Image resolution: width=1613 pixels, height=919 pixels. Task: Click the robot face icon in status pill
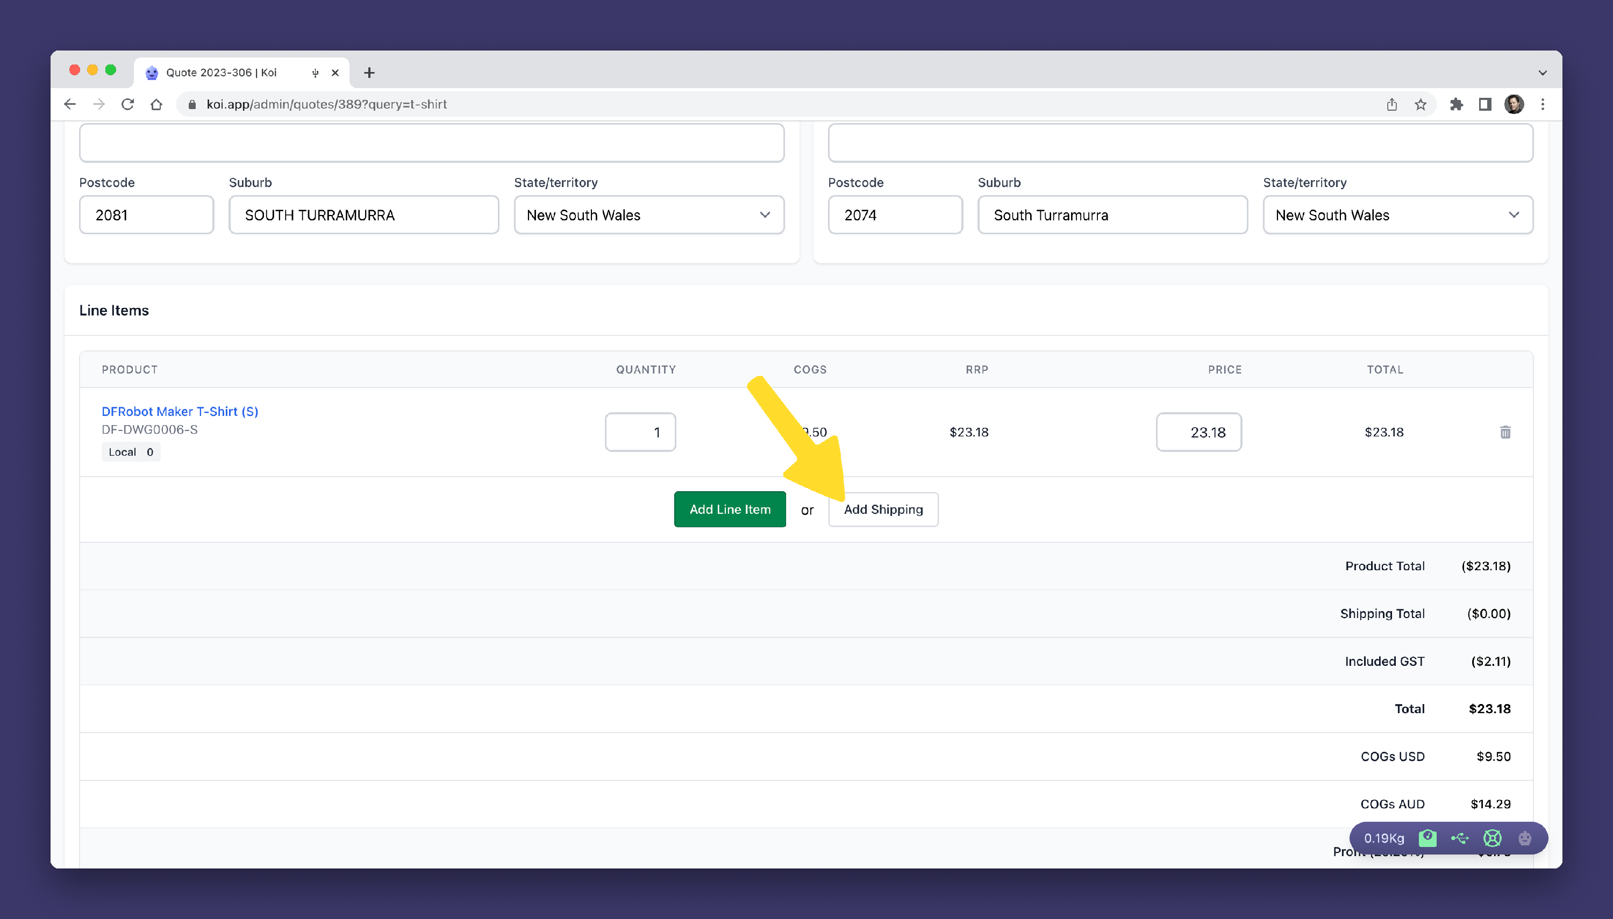click(1525, 838)
